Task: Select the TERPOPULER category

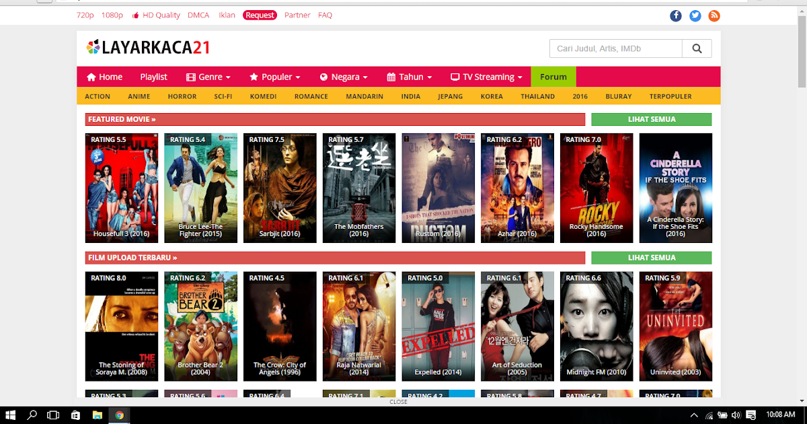Action: [670, 96]
